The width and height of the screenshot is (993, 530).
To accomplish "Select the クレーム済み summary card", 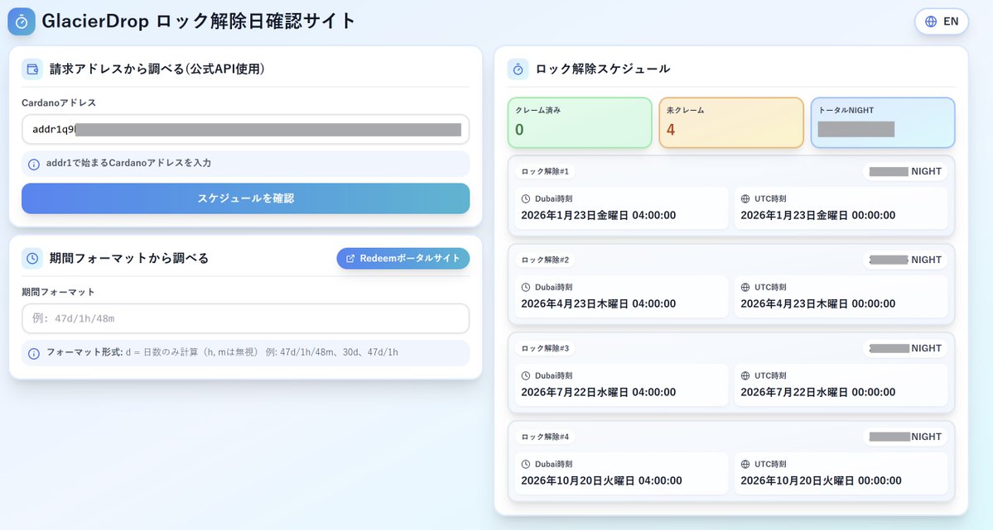I will pyautogui.click(x=580, y=122).
